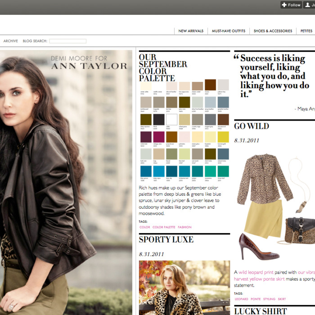The width and height of the screenshot is (315, 315).
Task: Click the Join user icon button
Action: 310,5
